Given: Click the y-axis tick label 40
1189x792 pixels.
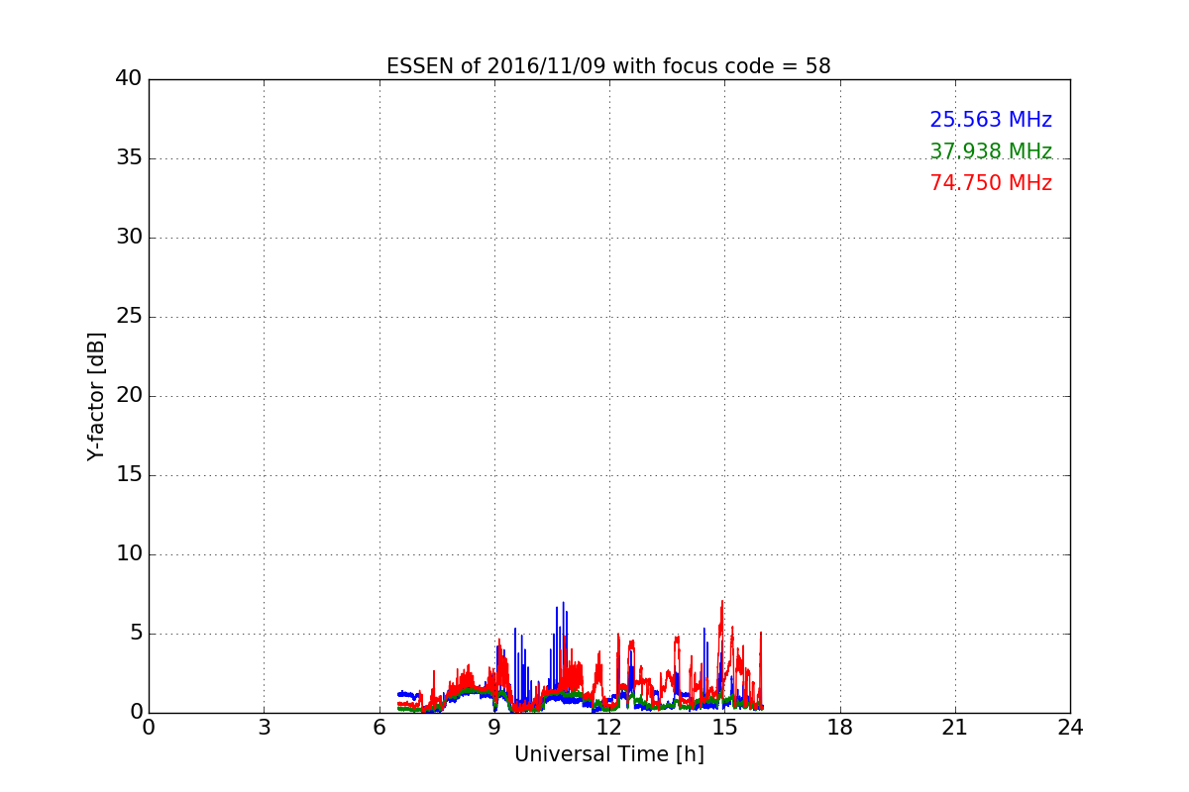Looking at the screenshot, I should coord(128,79).
